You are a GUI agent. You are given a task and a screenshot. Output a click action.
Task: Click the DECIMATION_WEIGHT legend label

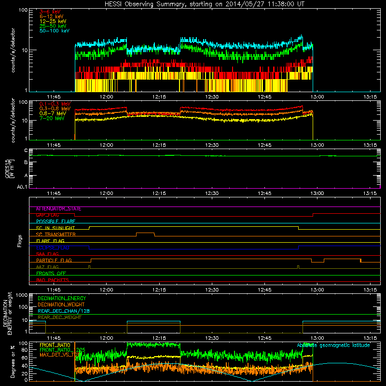(61, 305)
